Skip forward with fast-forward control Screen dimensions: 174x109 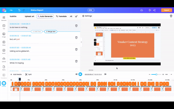click(105, 74)
